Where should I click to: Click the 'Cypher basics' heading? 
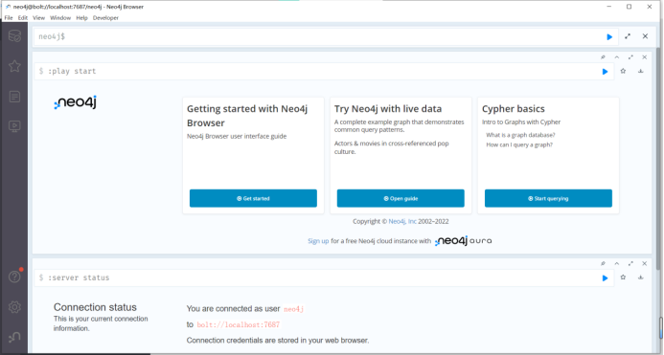point(514,109)
